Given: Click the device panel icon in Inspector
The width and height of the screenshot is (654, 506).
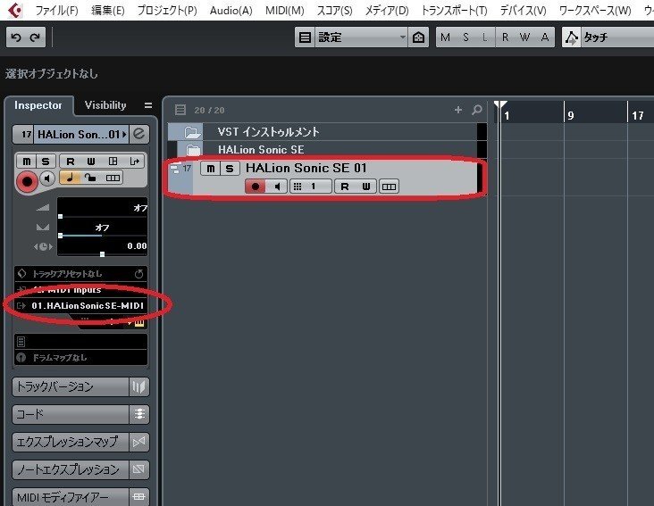Looking at the screenshot, I should pyautogui.click(x=113, y=162).
